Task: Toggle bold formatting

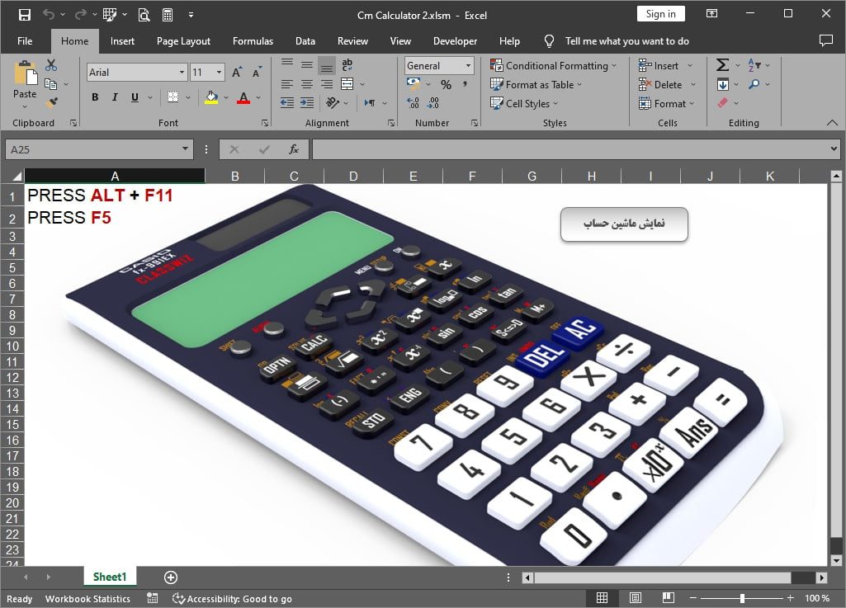Action: (95, 97)
